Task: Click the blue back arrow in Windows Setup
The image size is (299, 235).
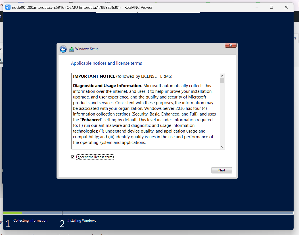Action: coord(63,49)
